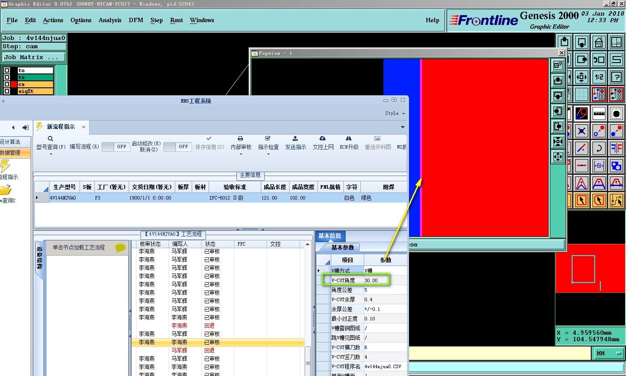Screen dimensions: 626x376
Task: Click the 1:2 zoom ratio icon
Action: [599, 77]
